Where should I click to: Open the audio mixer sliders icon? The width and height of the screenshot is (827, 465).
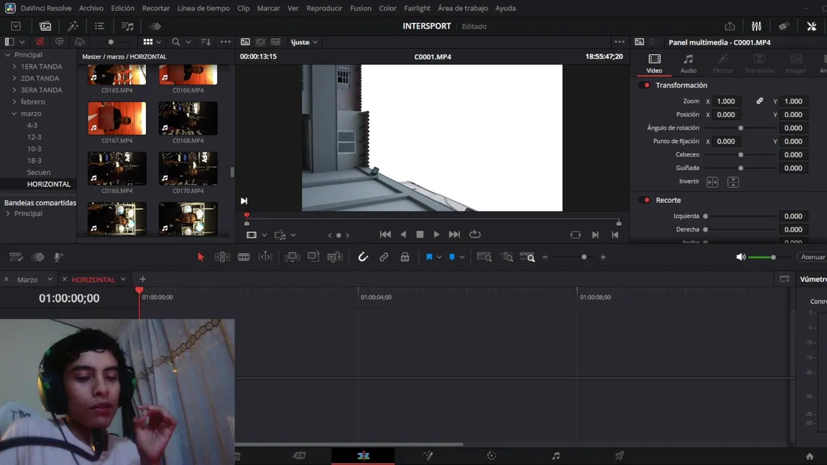coord(757,26)
